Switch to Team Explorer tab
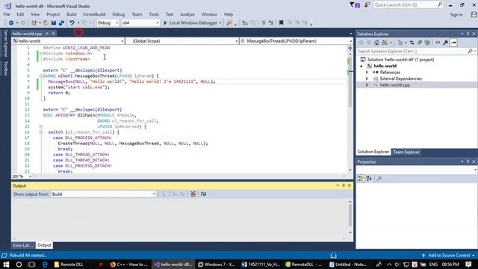Viewport: 478px width, 269px height. 406,152
